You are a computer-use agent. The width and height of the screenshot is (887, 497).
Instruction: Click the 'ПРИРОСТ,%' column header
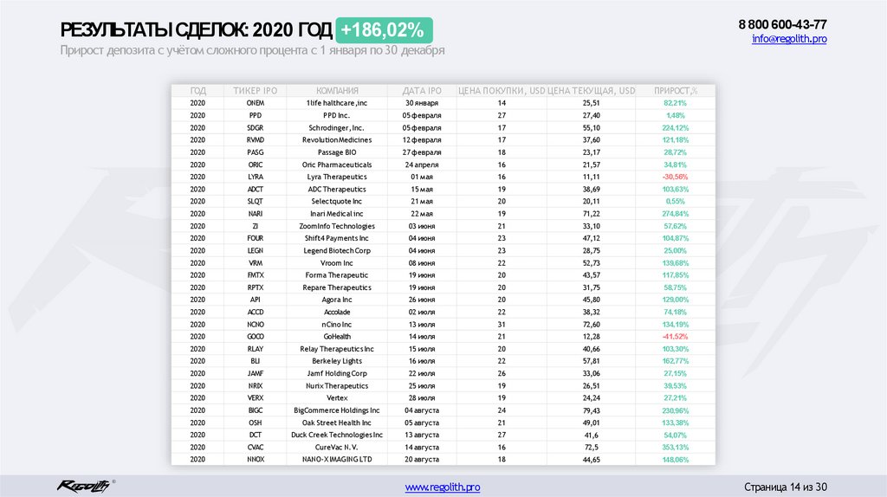pyautogui.click(x=676, y=90)
